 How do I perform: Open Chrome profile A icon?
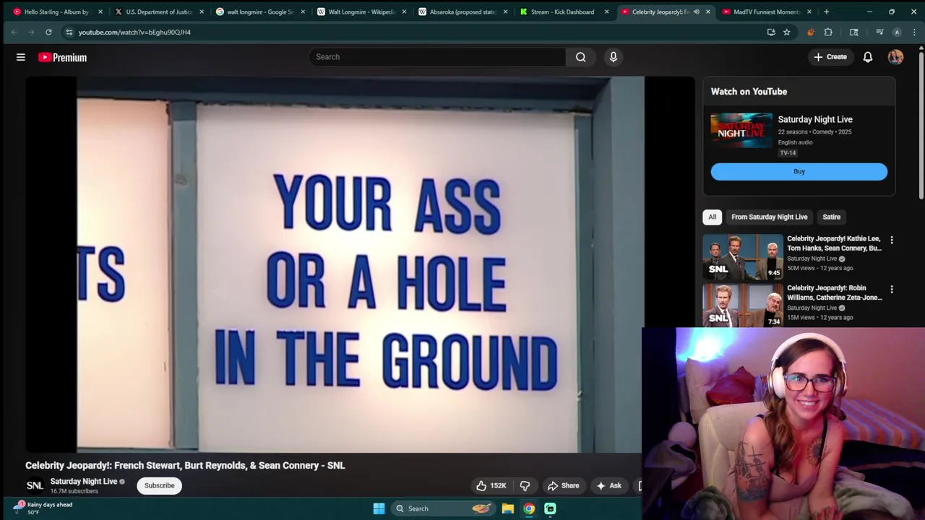[x=897, y=32]
